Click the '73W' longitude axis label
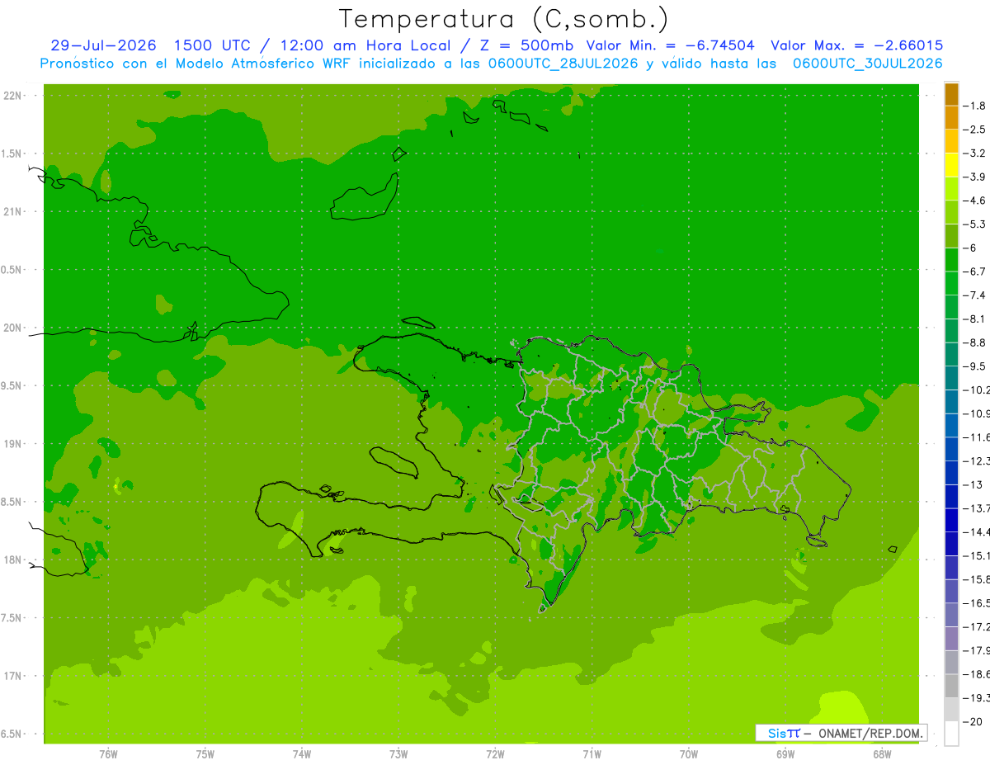This screenshot has height=765, width=990. [x=398, y=754]
